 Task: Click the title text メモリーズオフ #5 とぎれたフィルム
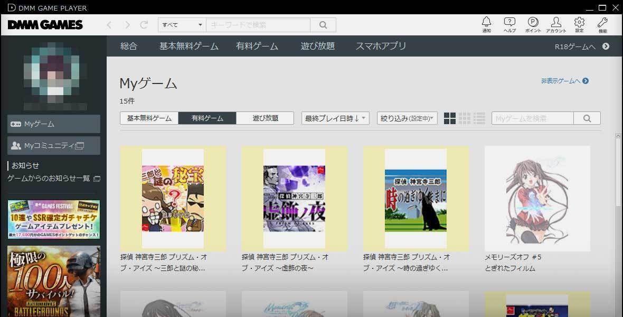point(513,263)
